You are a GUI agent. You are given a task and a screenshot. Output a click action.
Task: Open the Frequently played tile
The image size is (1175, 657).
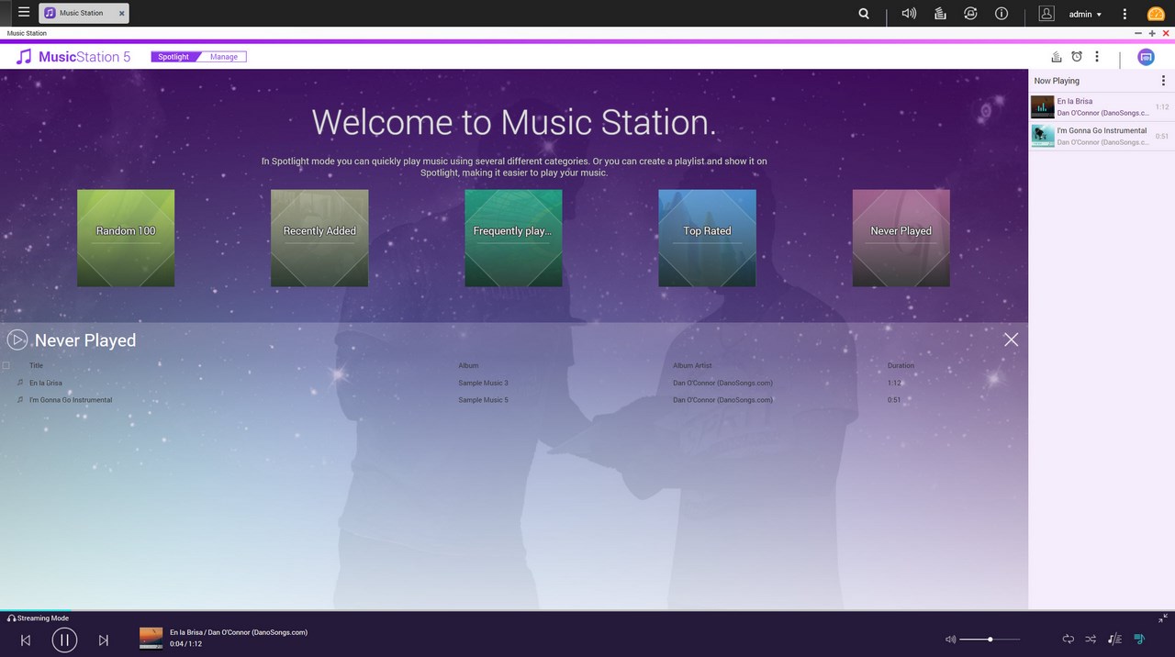click(513, 238)
